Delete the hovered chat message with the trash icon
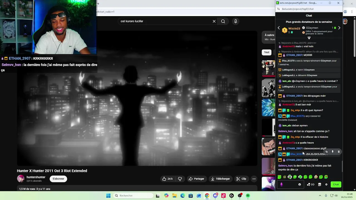Image resolution: width=356 pixels, height=200 pixels. click(339, 152)
